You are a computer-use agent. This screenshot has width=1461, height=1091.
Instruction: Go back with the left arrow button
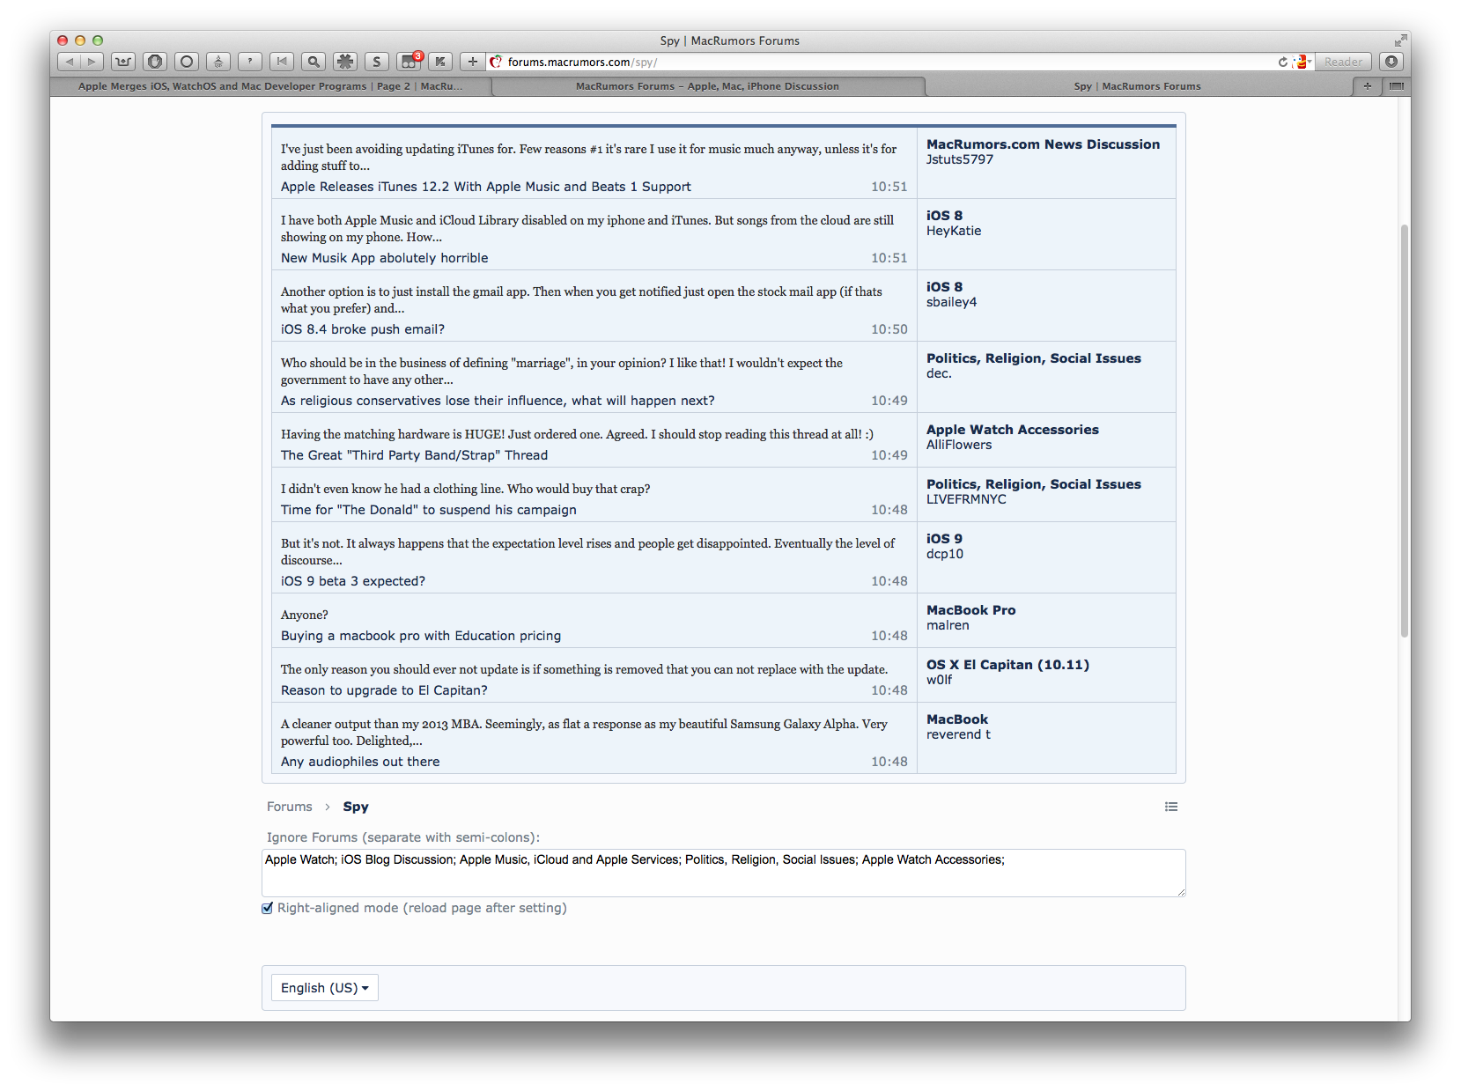pyautogui.click(x=70, y=62)
